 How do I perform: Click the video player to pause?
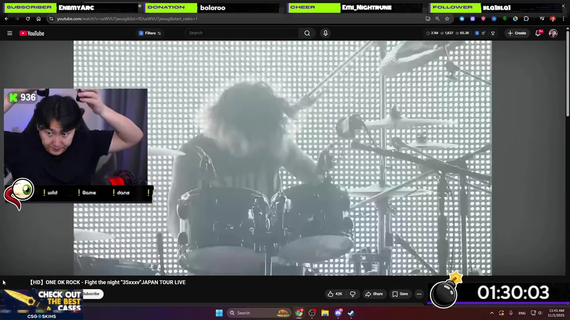282,158
